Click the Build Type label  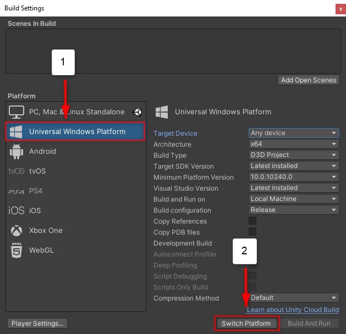[170, 155]
